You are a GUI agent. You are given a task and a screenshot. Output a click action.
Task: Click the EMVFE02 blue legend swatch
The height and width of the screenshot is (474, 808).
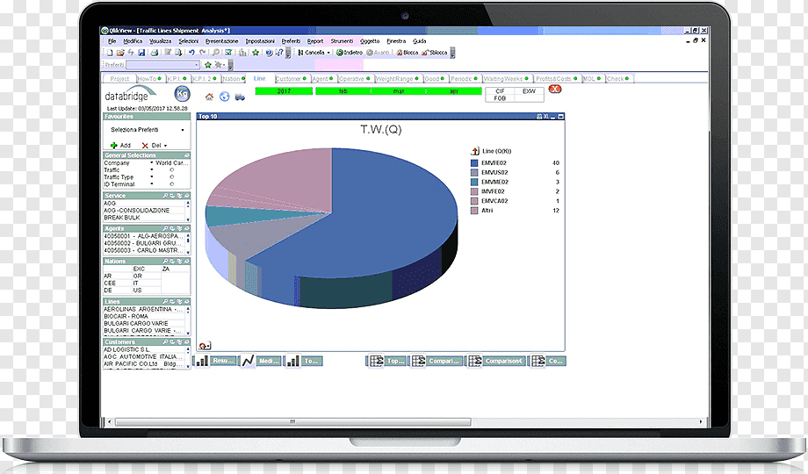click(x=474, y=162)
